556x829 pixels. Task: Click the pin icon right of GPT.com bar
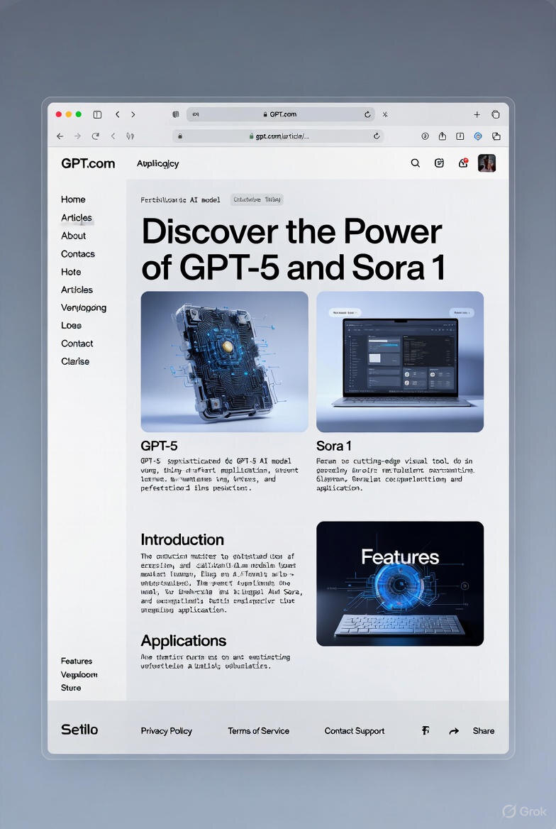tap(385, 114)
